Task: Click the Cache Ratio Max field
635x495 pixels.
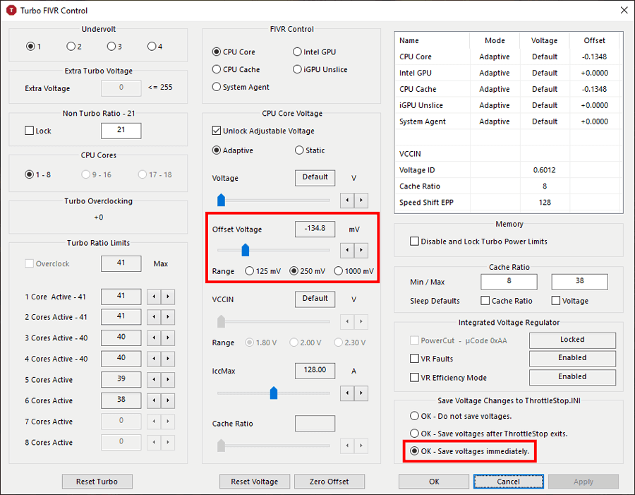Action: (579, 282)
